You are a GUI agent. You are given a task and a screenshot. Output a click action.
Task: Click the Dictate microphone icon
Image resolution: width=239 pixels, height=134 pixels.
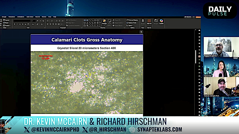[x=143, y=21]
